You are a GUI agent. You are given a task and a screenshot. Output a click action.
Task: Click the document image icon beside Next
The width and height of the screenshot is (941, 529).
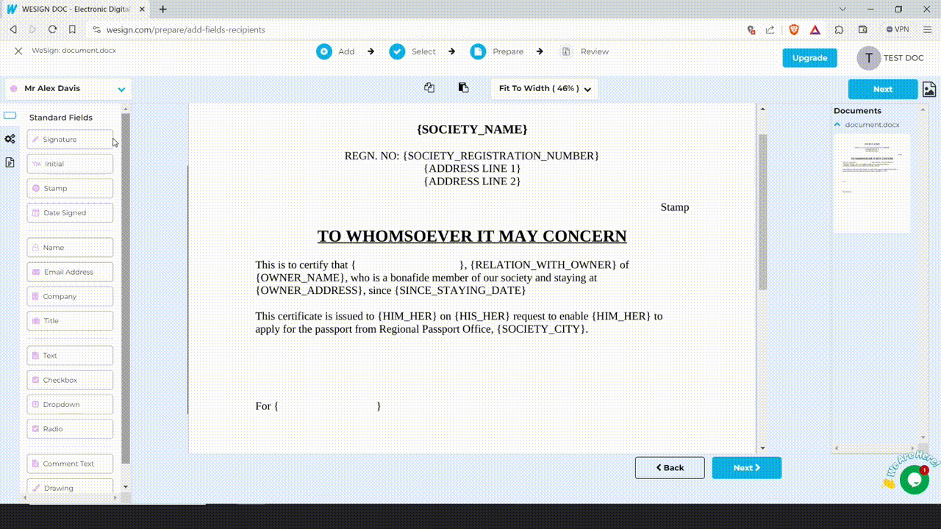coord(929,89)
